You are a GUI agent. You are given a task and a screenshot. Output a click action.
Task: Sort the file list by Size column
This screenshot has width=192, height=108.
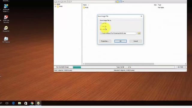155,5
